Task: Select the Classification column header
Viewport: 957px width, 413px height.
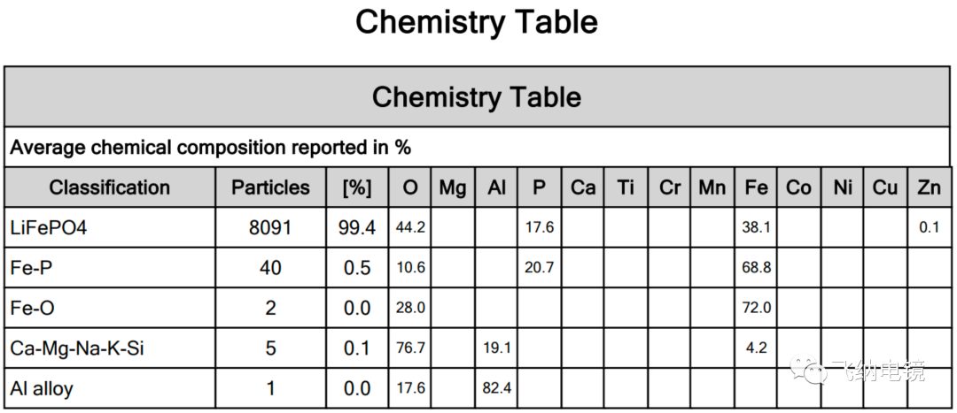Action: 110,187
